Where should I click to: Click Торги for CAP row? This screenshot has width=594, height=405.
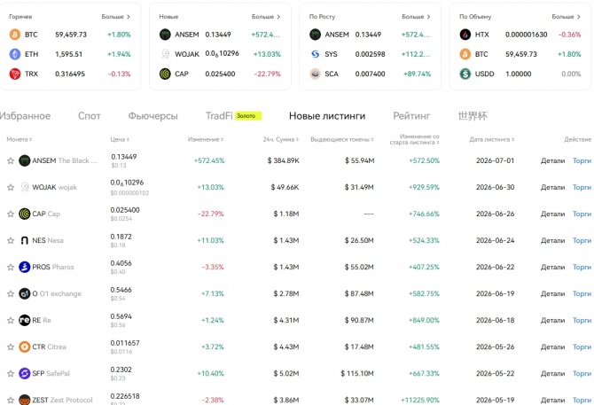582,214
